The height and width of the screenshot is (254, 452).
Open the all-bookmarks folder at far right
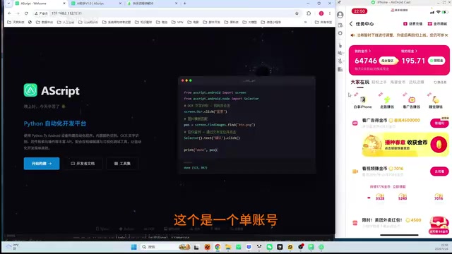tap(323, 22)
